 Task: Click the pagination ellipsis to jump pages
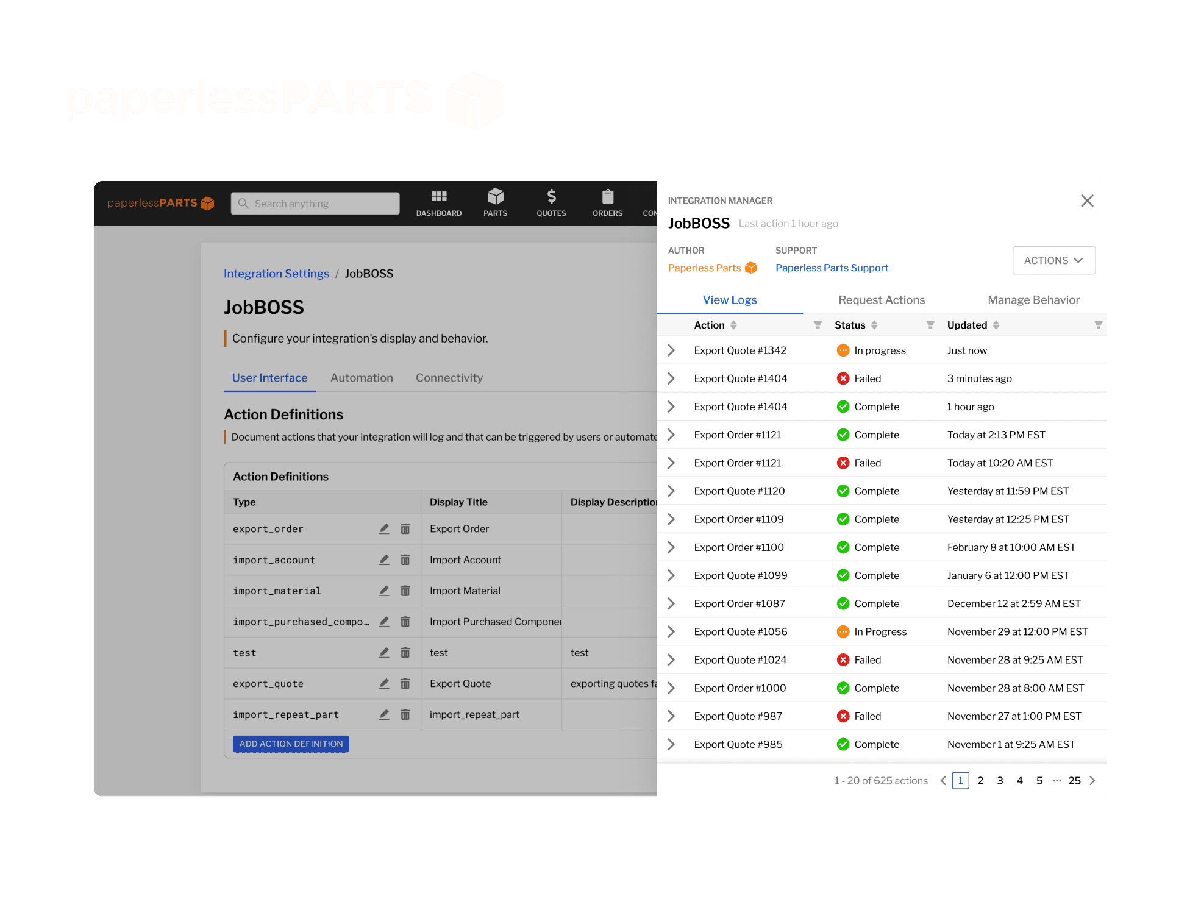1057,781
